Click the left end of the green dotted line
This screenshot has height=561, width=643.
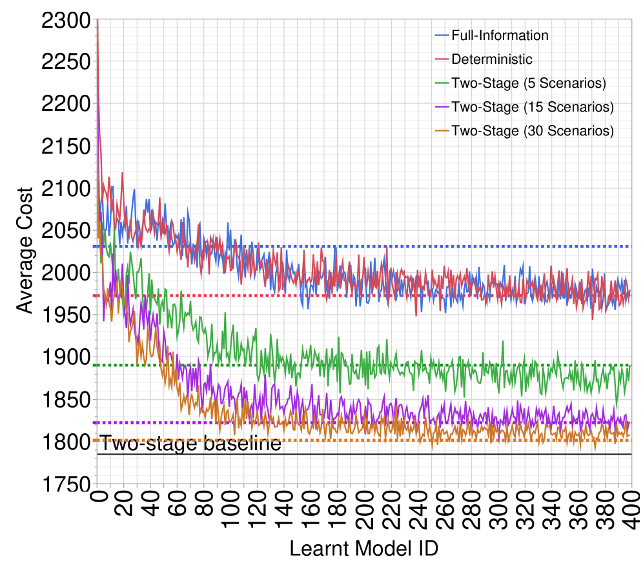[x=96, y=365]
